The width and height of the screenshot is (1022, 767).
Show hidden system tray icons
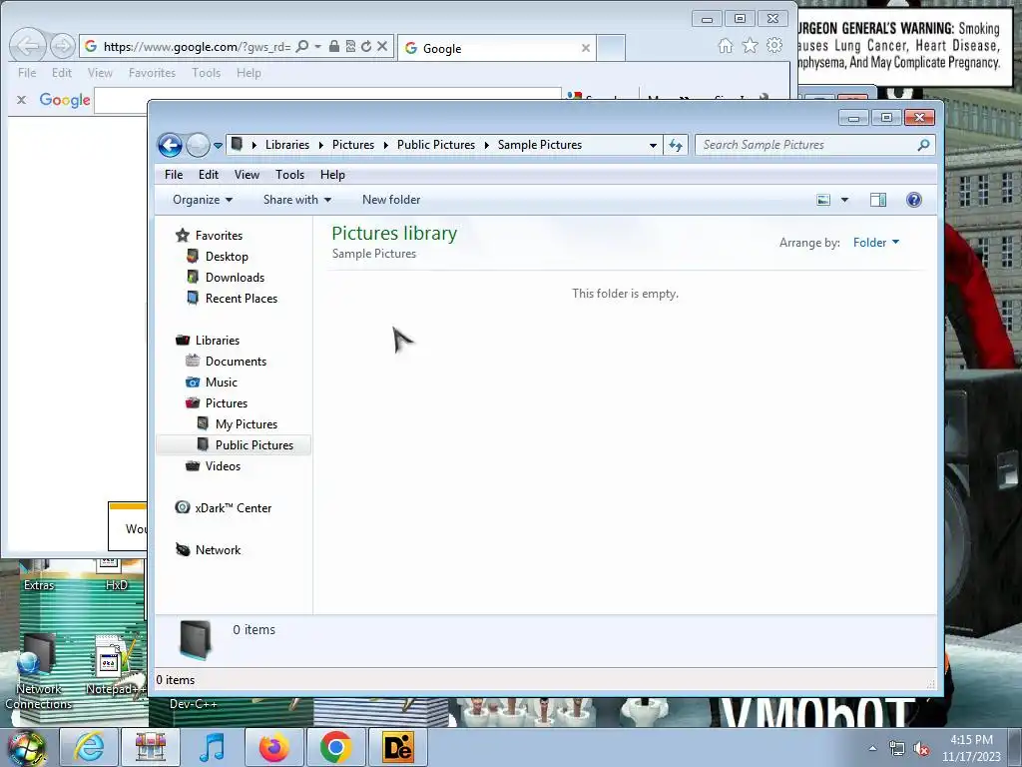pyautogui.click(x=872, y=749)
